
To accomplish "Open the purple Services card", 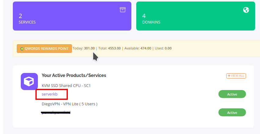I will pyautogui.click(x=72, y=16).
